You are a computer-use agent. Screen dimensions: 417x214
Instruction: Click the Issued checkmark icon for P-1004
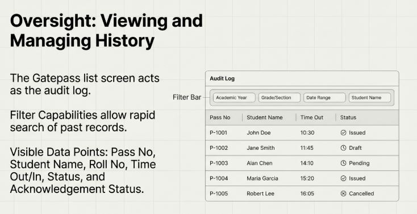343,178
